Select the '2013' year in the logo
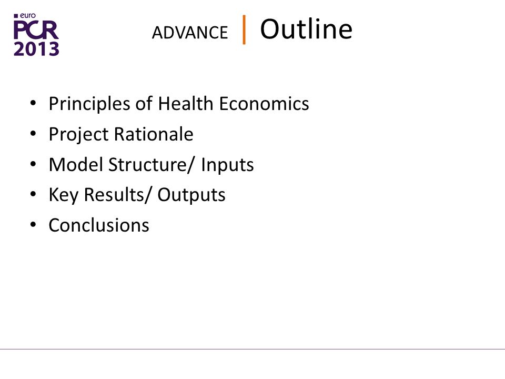505x379 pixels. coord(36,48)
